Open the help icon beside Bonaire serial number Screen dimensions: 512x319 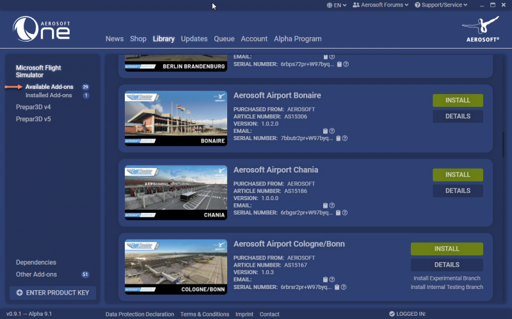pyautogui.click(x=345, y=138)
